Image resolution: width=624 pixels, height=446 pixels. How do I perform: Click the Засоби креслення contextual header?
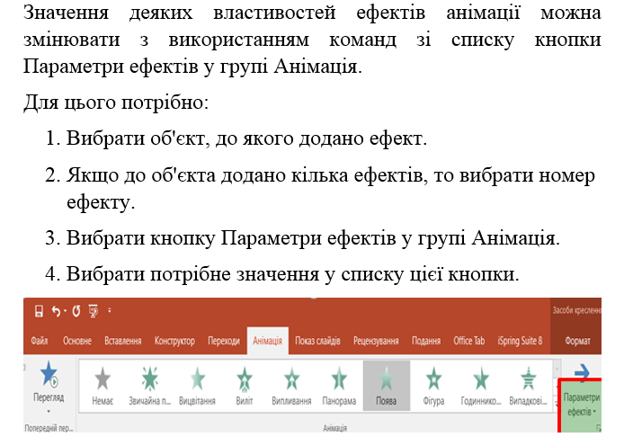[x=576, y=310]
